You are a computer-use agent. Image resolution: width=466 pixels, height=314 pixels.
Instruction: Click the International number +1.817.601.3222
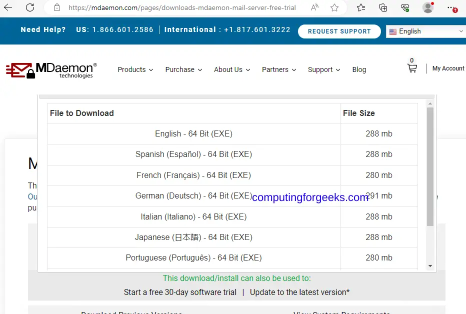point(257,29)
